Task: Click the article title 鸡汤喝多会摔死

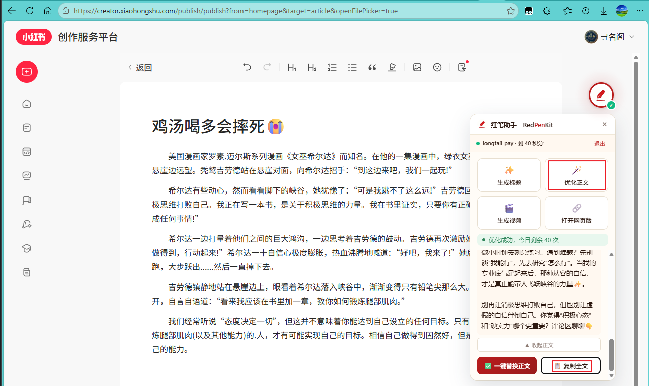Action: coord(217,127)
